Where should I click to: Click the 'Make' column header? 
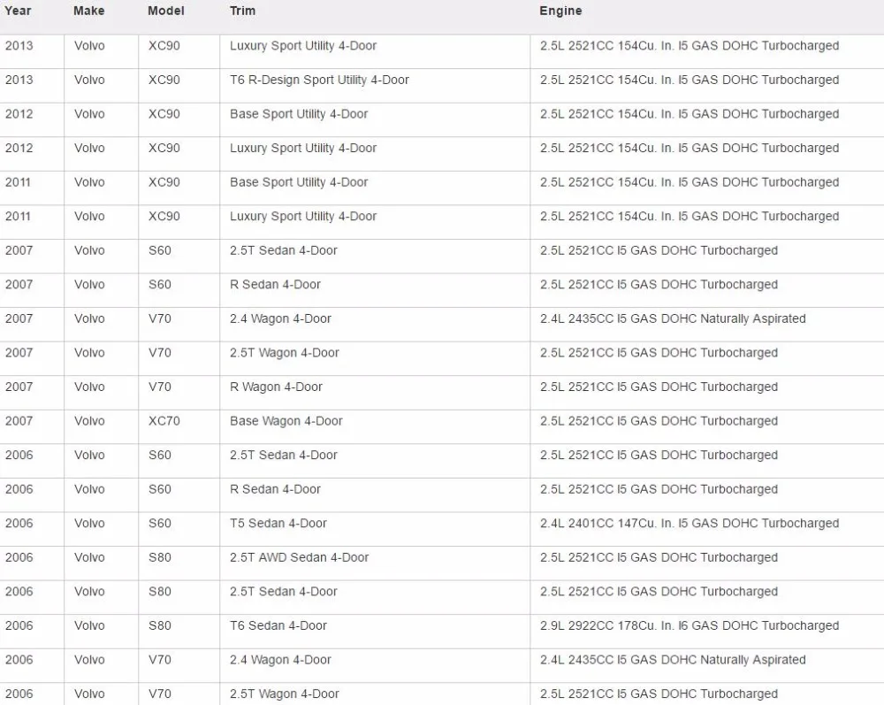click(x=89, y=11)
